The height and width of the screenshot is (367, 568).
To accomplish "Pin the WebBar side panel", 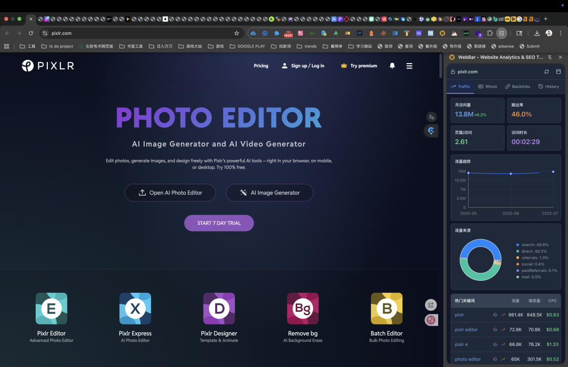I will [x=550, y=57].
